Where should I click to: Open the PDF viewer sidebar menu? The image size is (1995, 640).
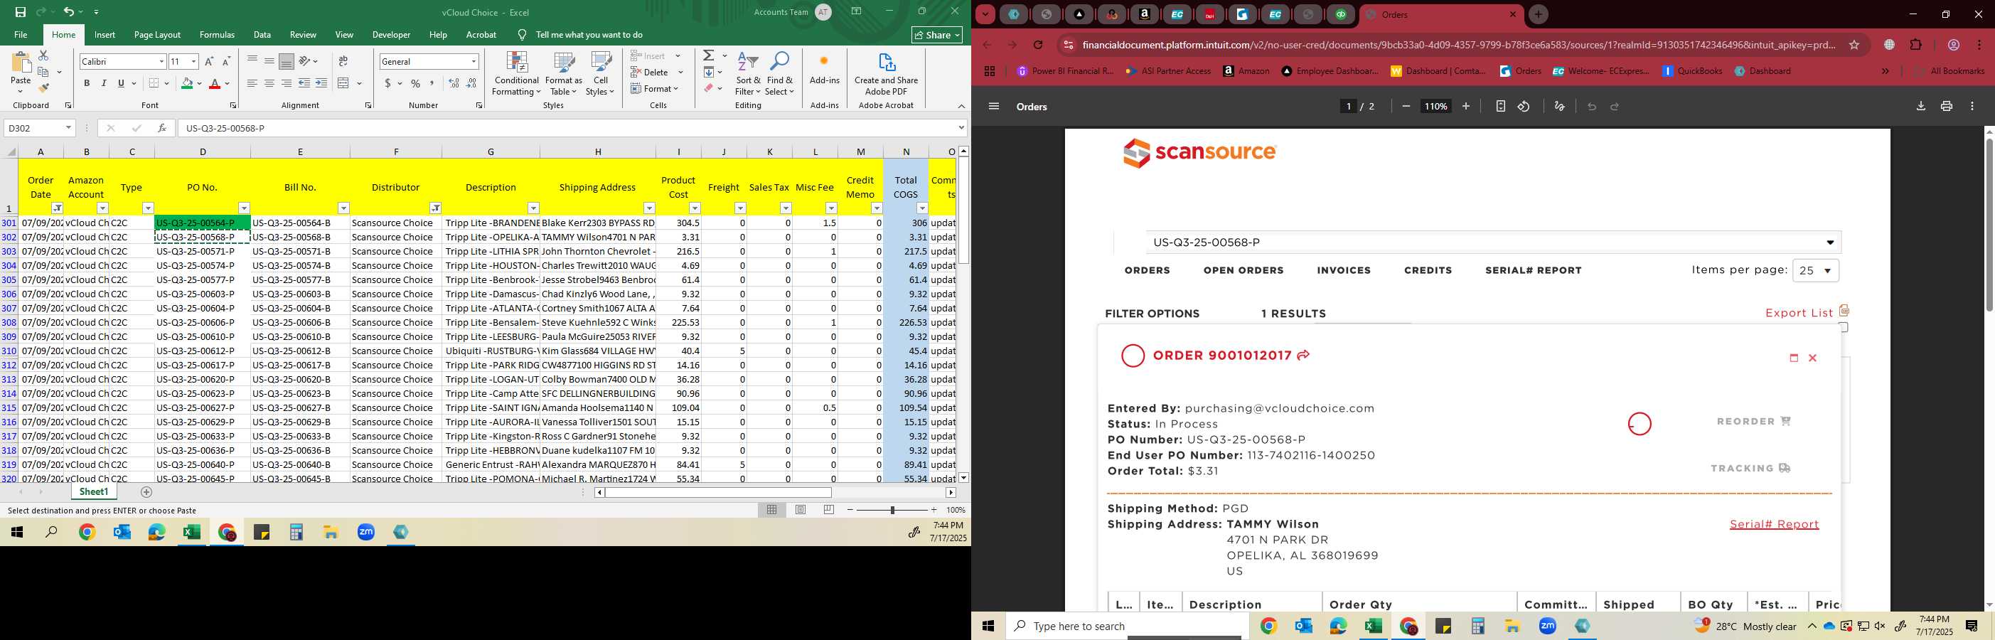tap(994, 107)
